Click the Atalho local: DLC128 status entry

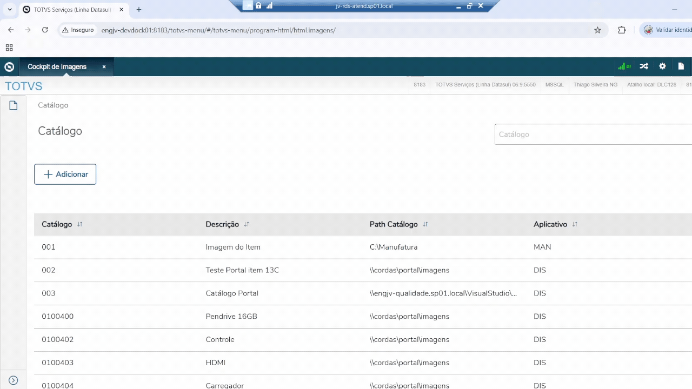(651, 85)
